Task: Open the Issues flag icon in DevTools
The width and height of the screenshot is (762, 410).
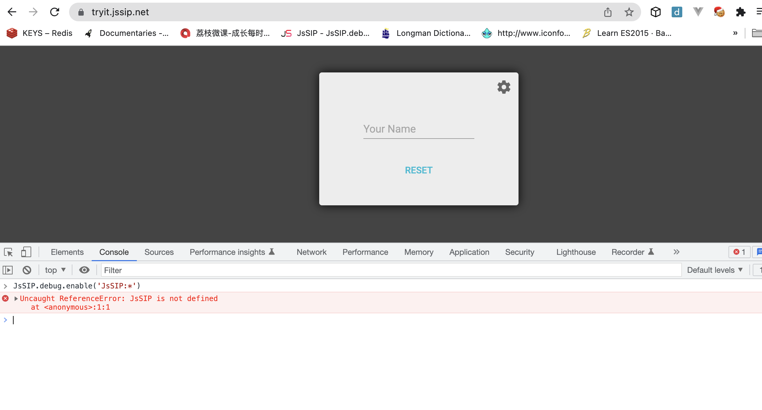Action: pos(759,252)
